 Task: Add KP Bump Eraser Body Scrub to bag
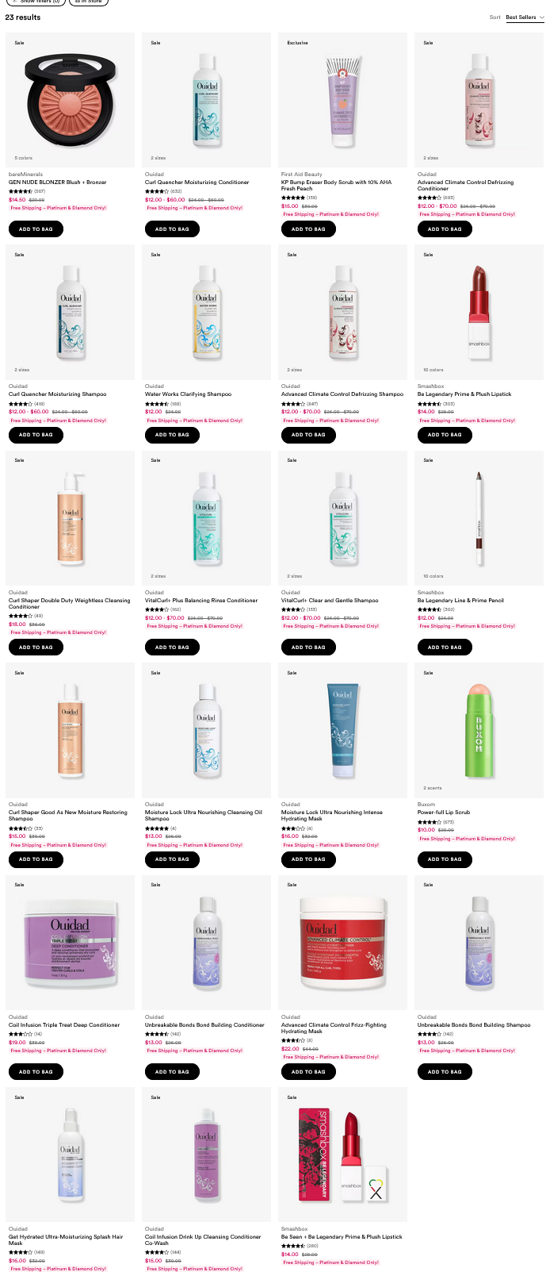click(x=308, y=229)
